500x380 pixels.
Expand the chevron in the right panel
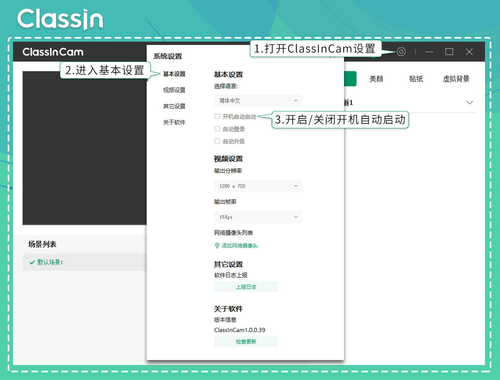[470, 103]
